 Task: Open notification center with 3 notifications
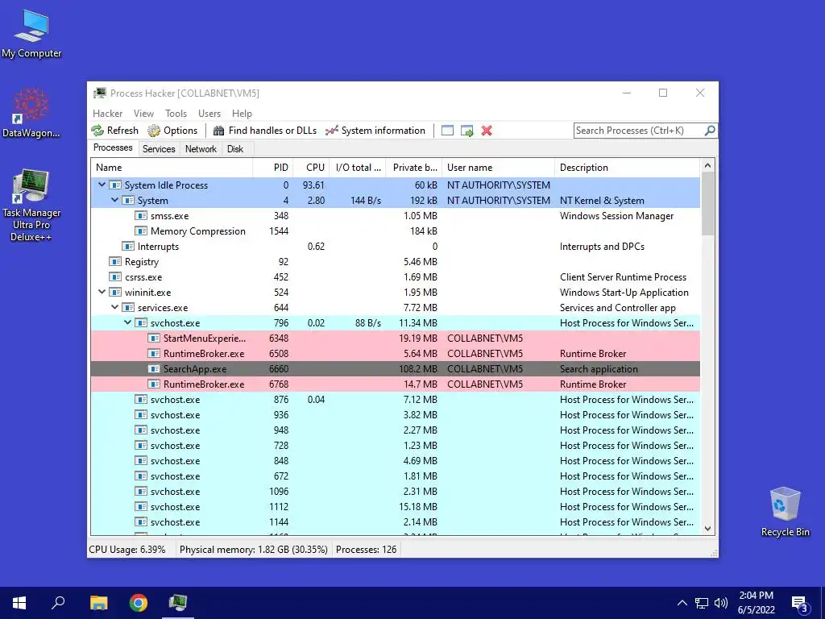799,604
